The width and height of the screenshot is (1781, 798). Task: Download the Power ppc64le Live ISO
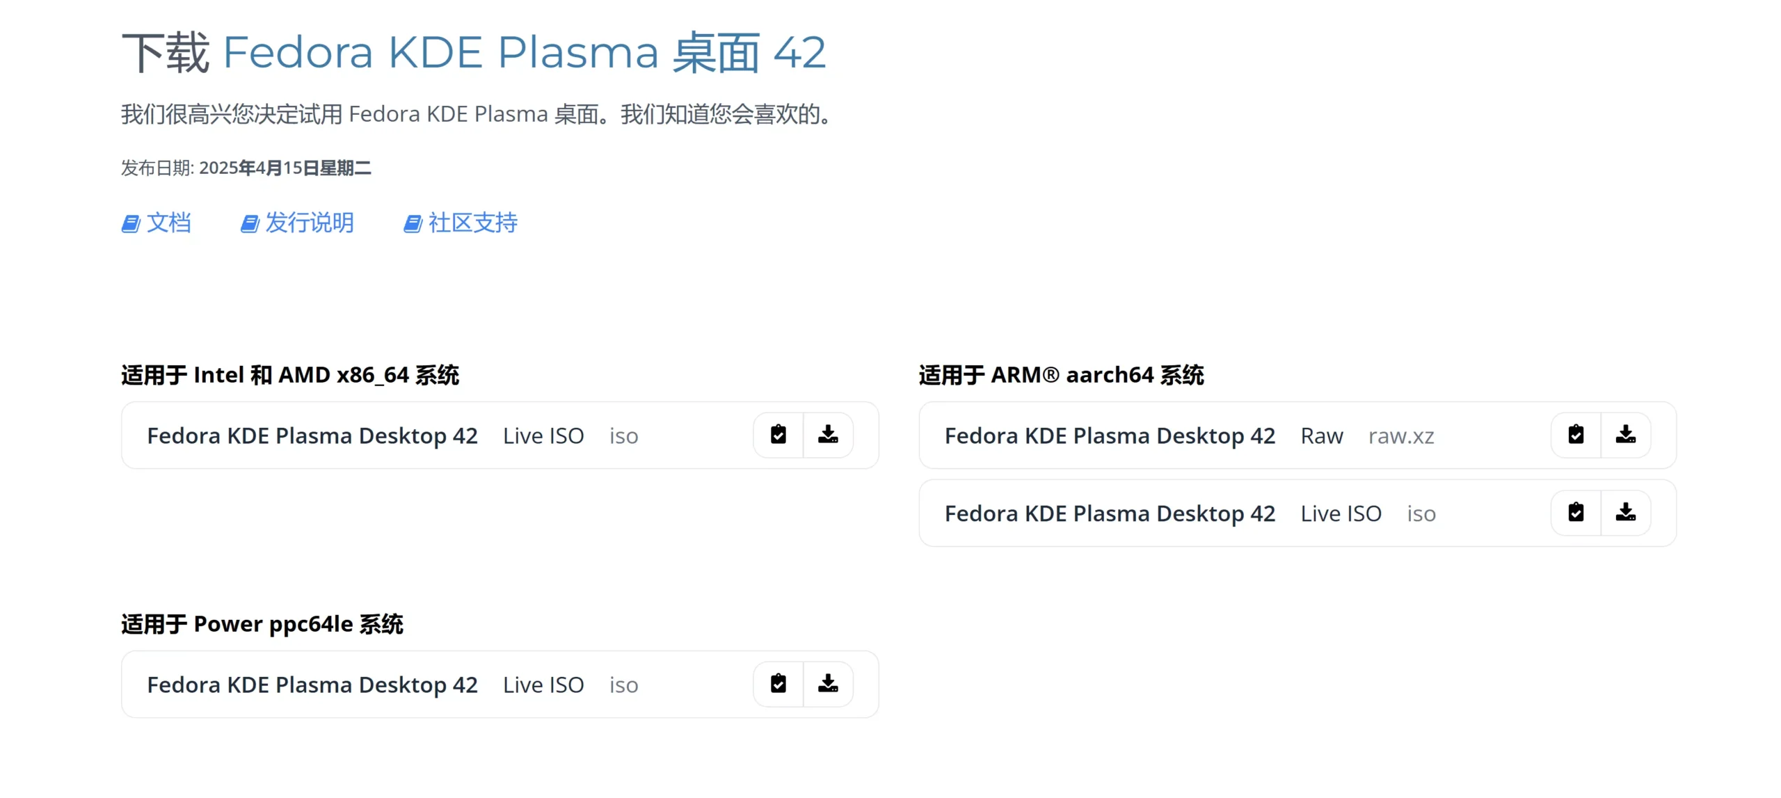pos(827,684)
